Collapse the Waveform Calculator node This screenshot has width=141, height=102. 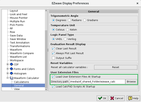(x=7, y=78)
